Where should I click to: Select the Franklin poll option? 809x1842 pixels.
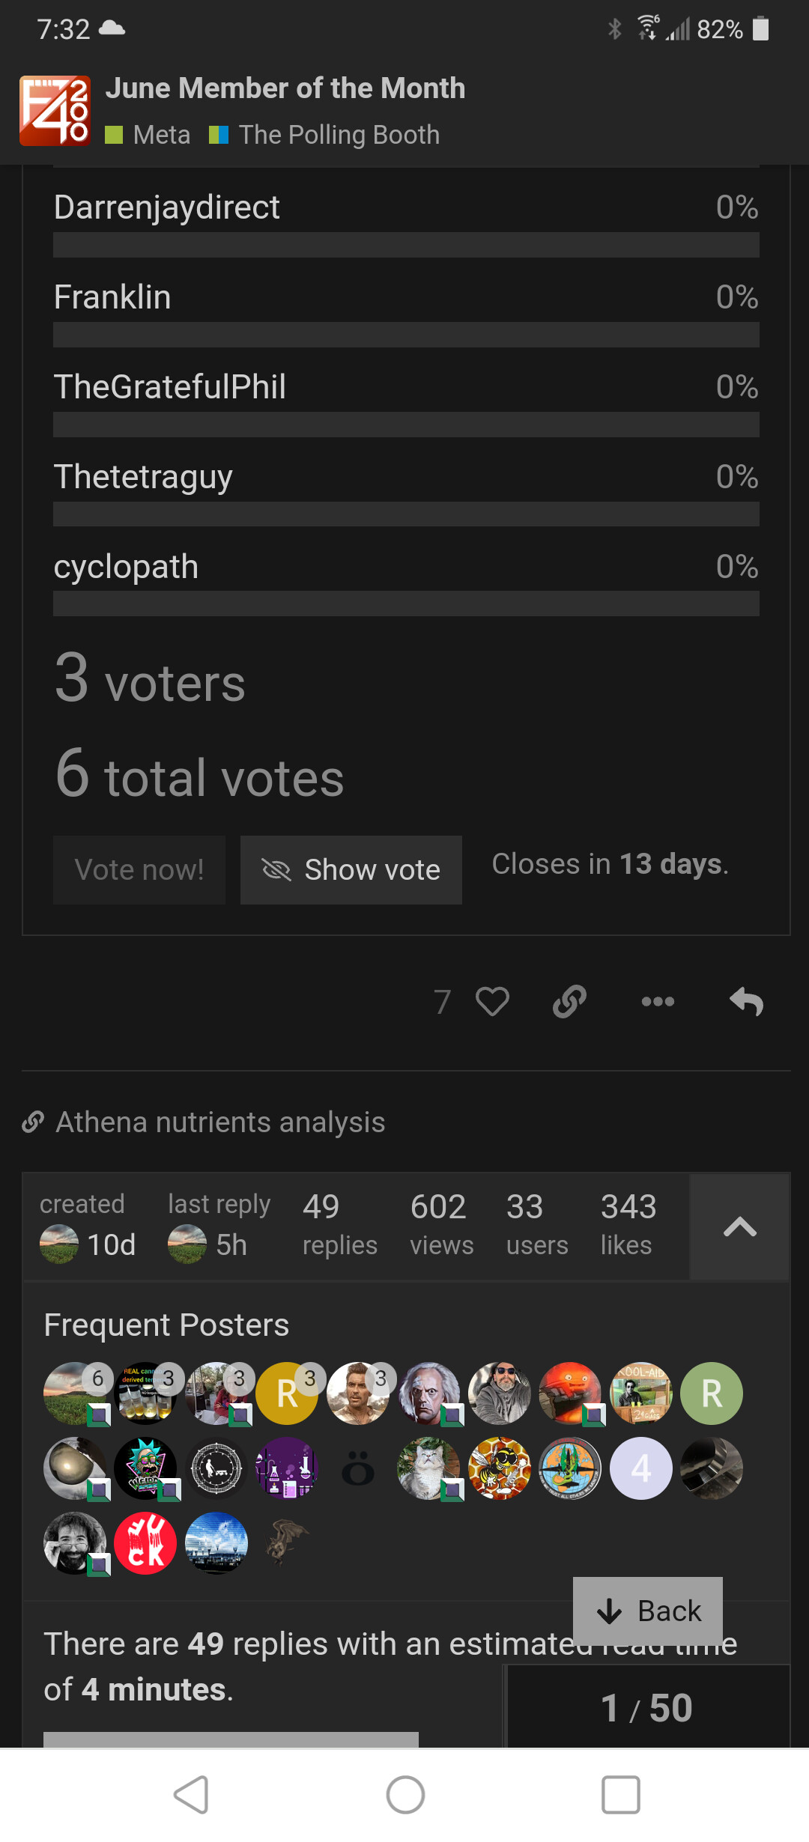pos(112,297)
